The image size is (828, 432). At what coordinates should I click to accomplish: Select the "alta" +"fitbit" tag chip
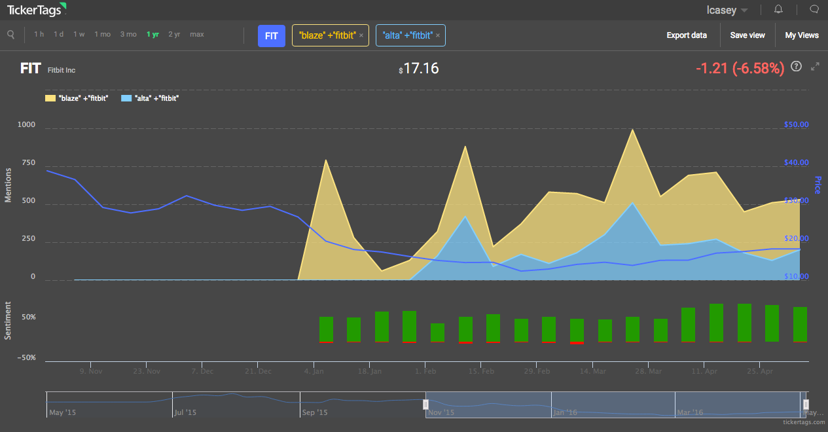point(410,35)
